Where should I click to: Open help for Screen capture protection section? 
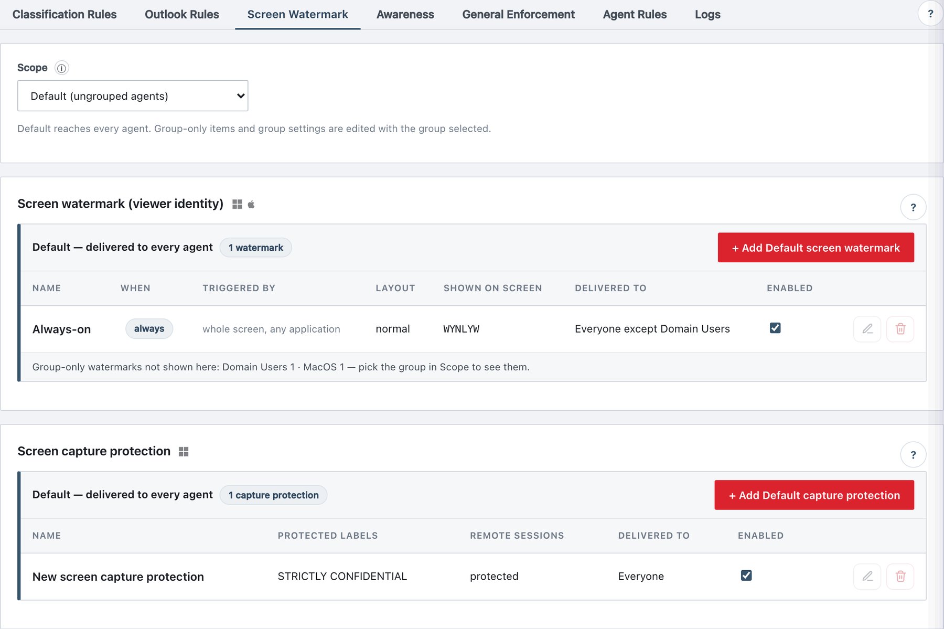(x=913, y=455)
